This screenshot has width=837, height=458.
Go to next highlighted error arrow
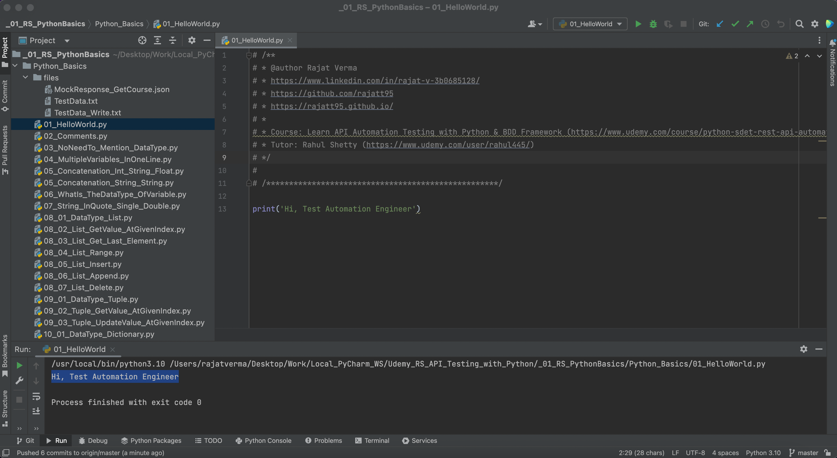820,56
